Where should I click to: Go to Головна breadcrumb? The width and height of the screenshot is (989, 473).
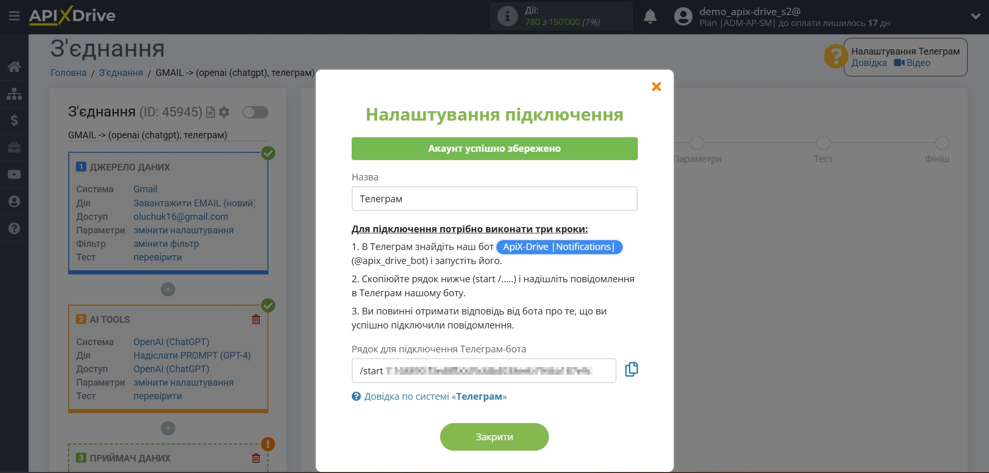(x=69, y=73)
